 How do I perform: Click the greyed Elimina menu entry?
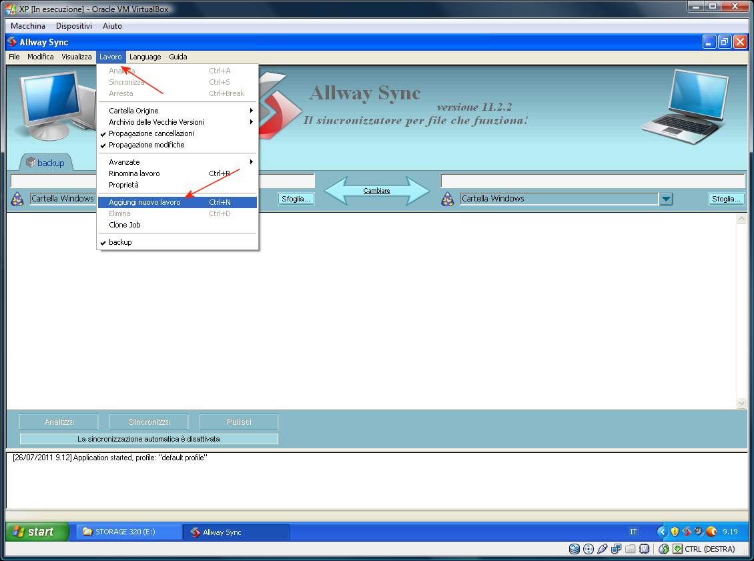(x=177, y=213)
